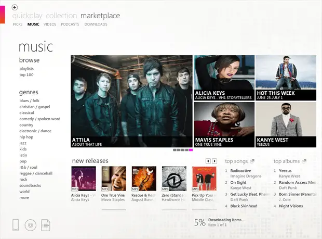Open the playlist document icon
This screenshot has width=322, height=239.
pos(46,225)
